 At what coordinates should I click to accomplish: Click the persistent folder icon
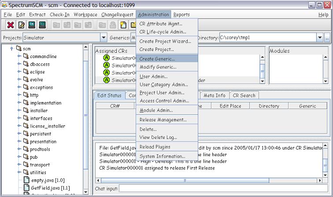point(26,134)
